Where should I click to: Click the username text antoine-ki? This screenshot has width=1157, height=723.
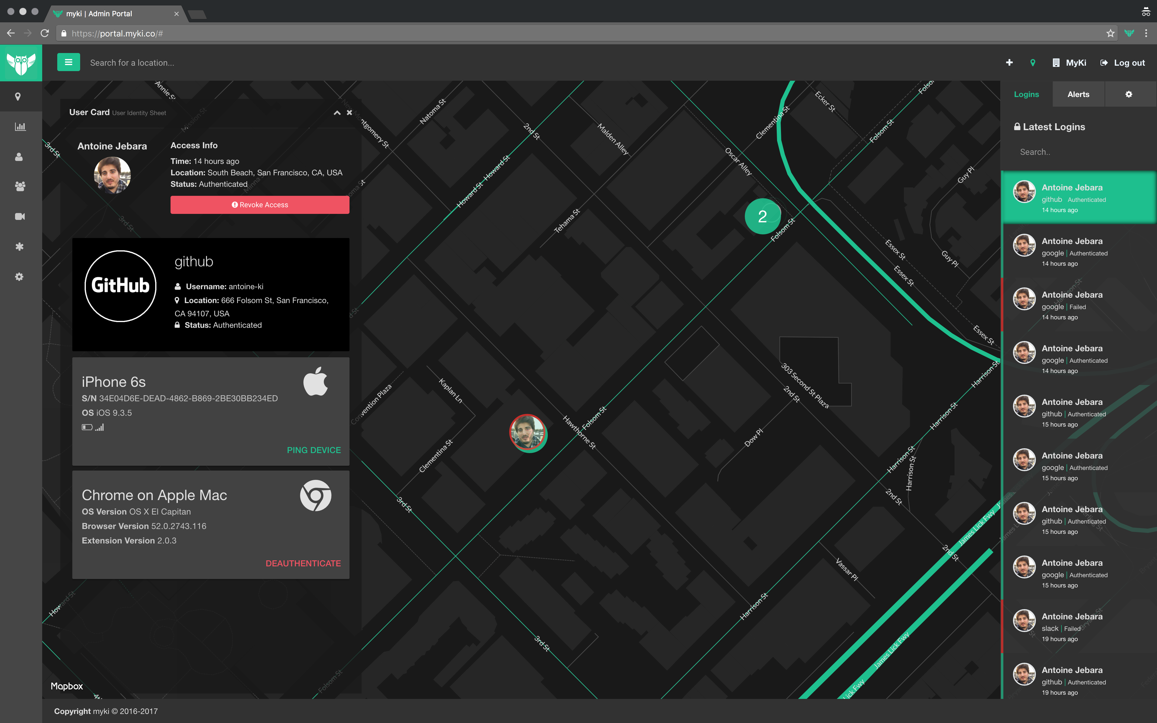coord(246,286)
